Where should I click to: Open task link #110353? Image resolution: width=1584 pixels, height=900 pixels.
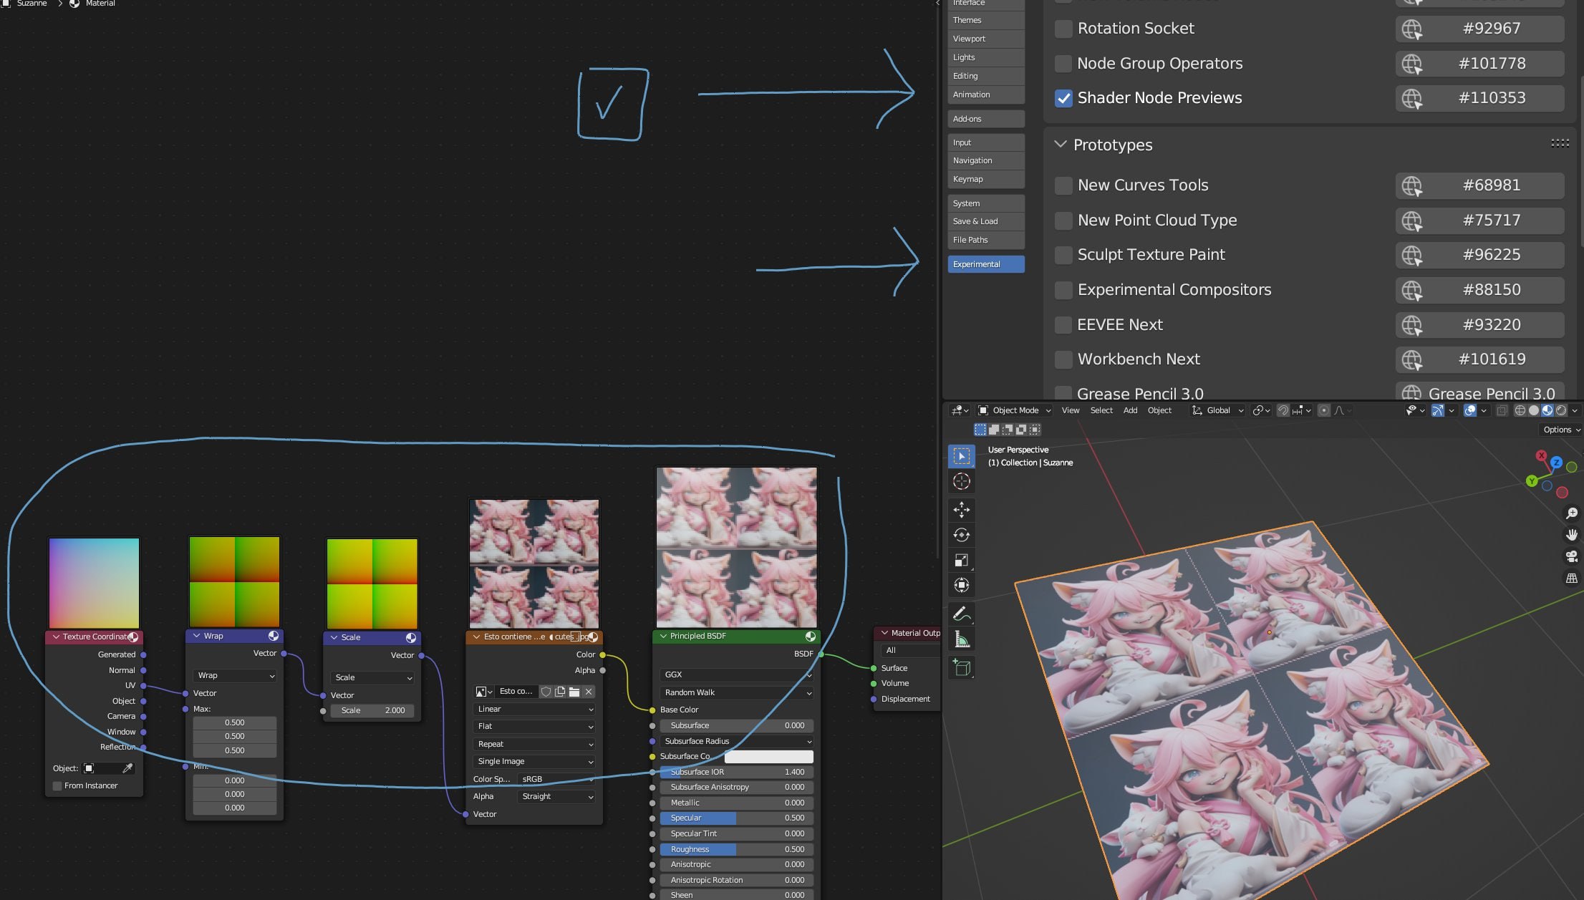click(1479, 98)
